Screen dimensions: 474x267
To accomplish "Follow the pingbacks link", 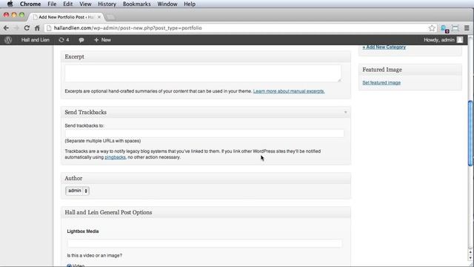I will point(115,157).
